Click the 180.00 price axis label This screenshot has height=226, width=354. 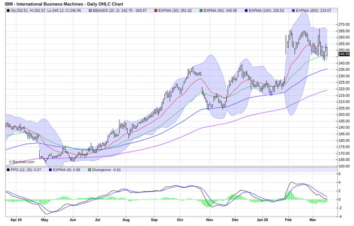(x=344, y=140)
